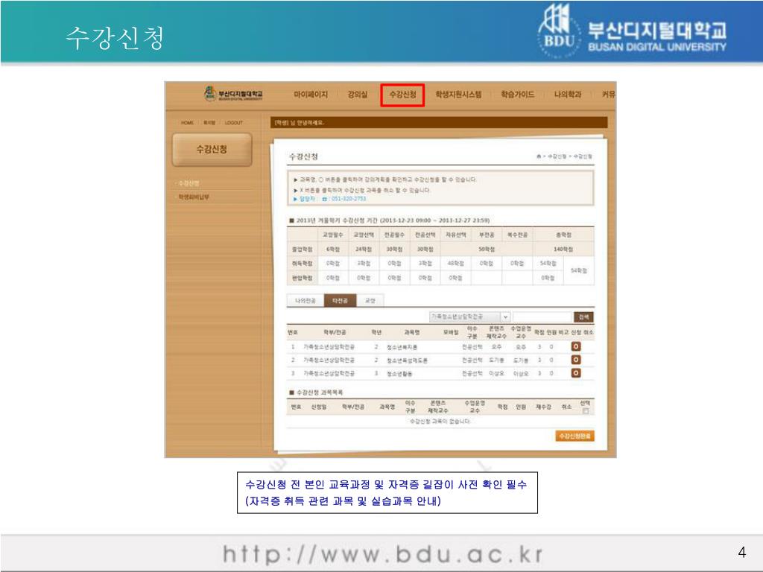Click the Busan Digital University logo on the slide
This screenshot has height=572, width=763.
pyautogui.click(x=633, y=31)
